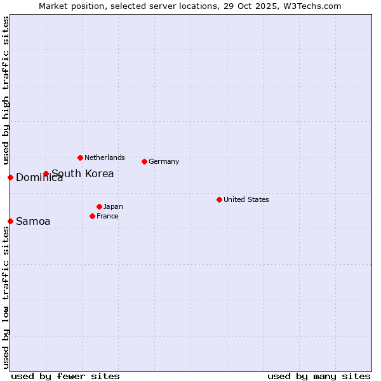Click the 'used by many sites' axis label
Screen dimensions: 381x381
pyautogui.click(x=319, y=376)
